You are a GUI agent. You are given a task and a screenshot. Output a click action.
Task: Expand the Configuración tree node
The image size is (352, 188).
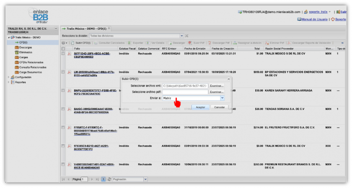click(x=9, y=77)
